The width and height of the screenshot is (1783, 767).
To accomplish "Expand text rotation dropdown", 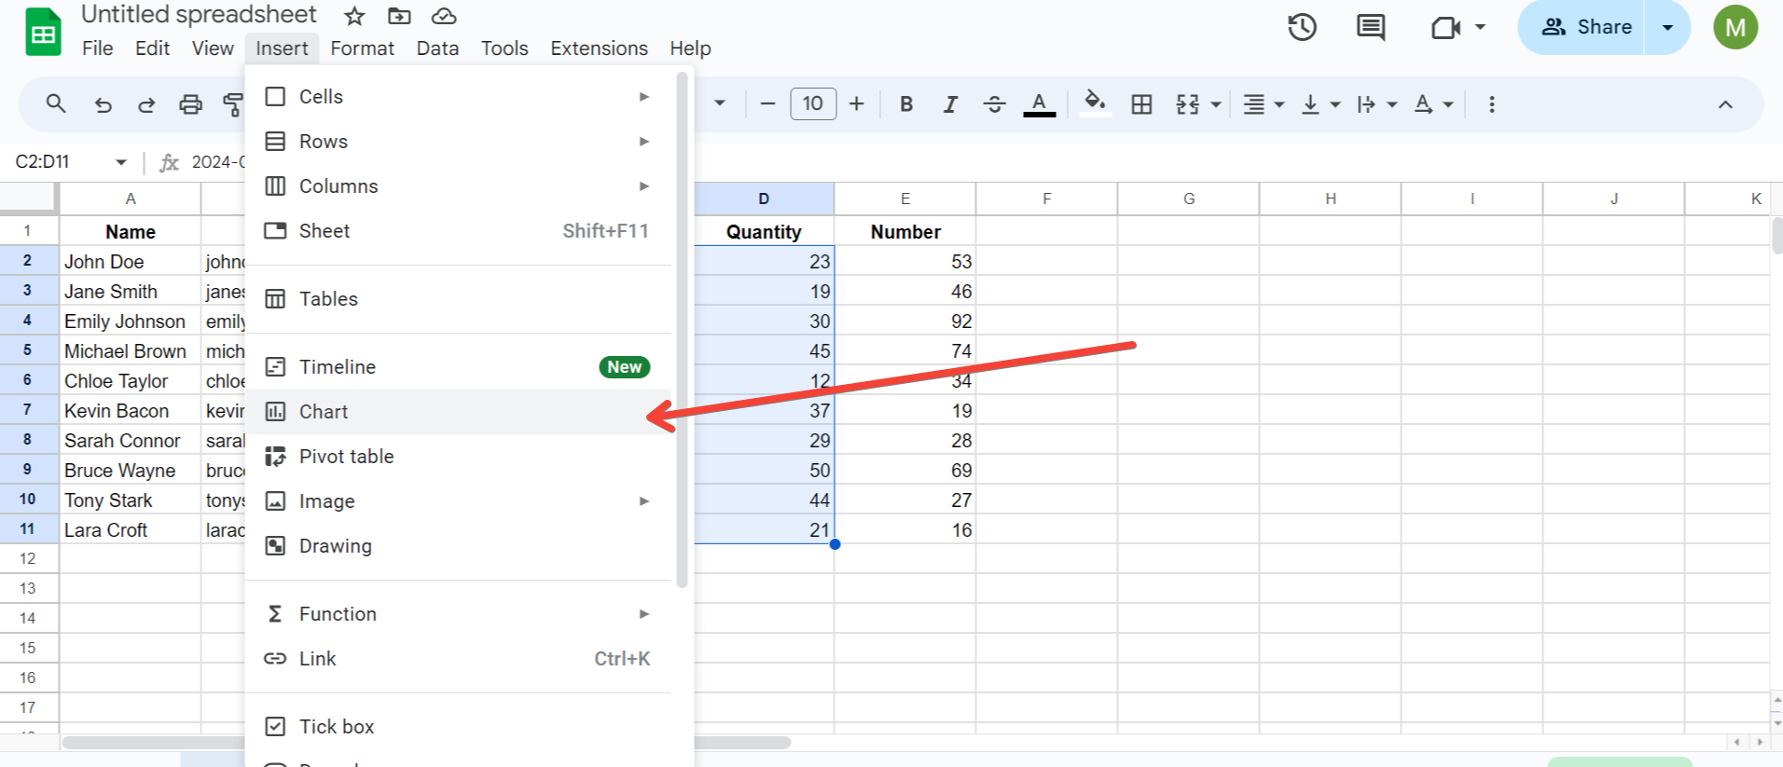I will tap(1448, 104).
